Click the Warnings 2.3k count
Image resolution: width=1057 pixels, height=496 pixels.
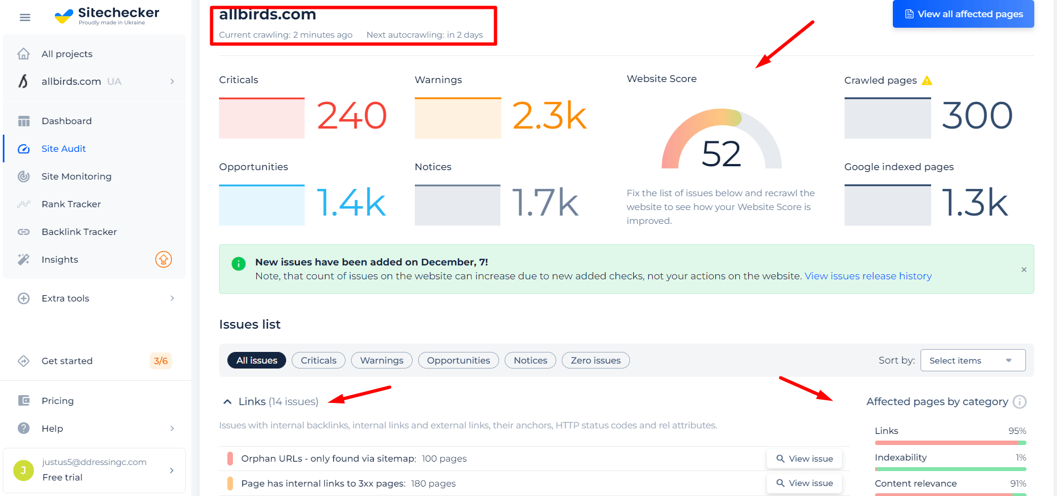coord(549,116)
